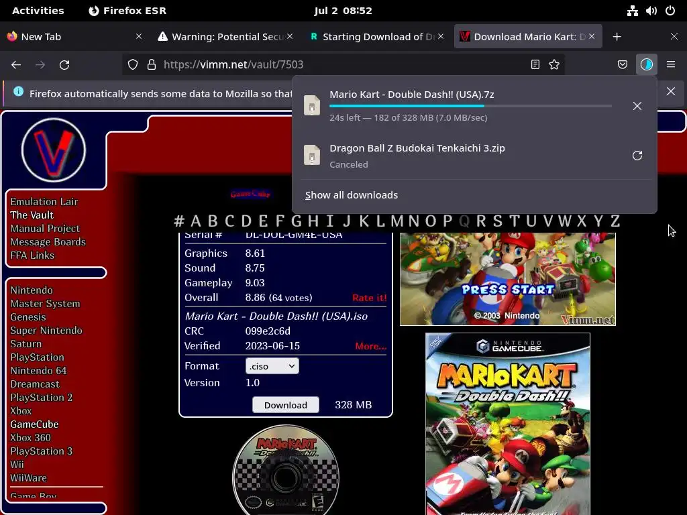Open the Manual Project link
This screenshot has height=515, width=687.
[45, 229]
